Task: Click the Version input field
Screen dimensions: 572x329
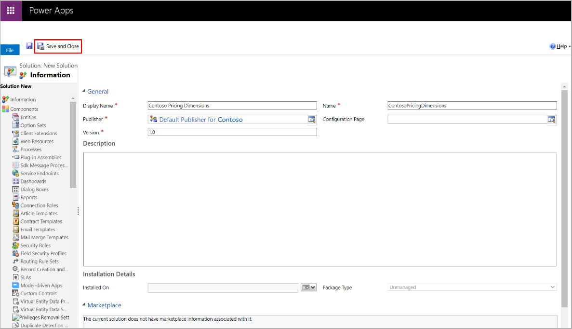Action: pyautogui.click(x=232, y=132)
